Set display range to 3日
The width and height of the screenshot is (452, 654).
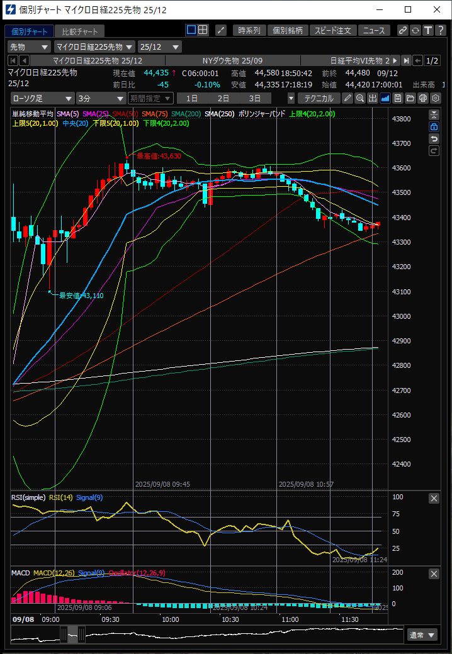(x=254, y=99)
